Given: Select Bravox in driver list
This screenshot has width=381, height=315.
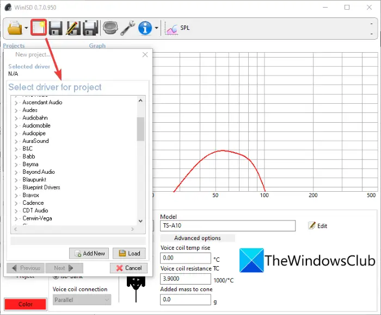Looking at the screenshot, I should [x=30, y=195].
